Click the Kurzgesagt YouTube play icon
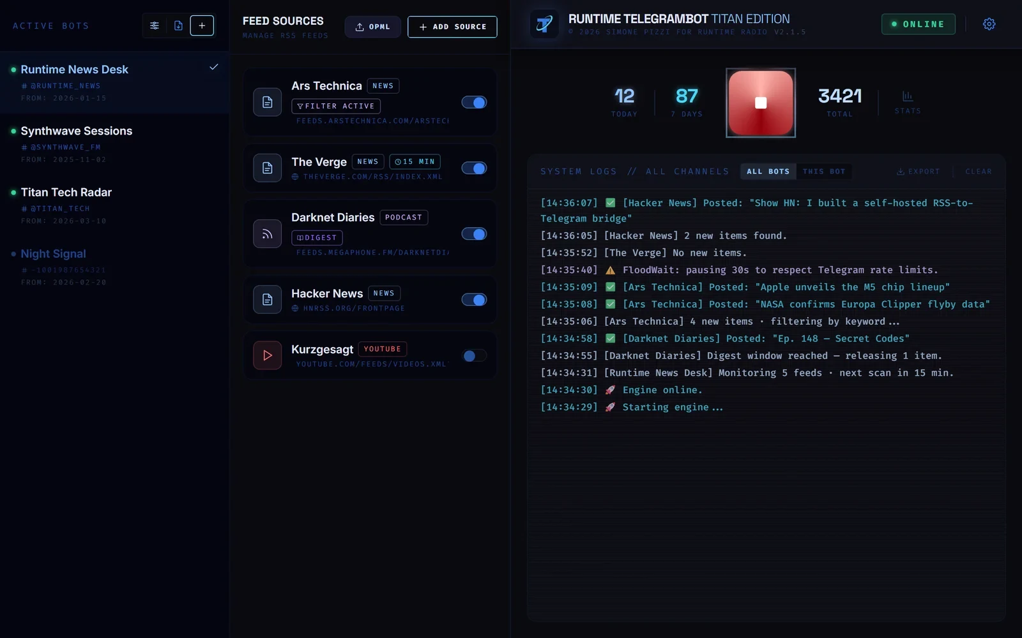Image resolution: width=1022 pixels, height=638 pixels. (268, 355)
